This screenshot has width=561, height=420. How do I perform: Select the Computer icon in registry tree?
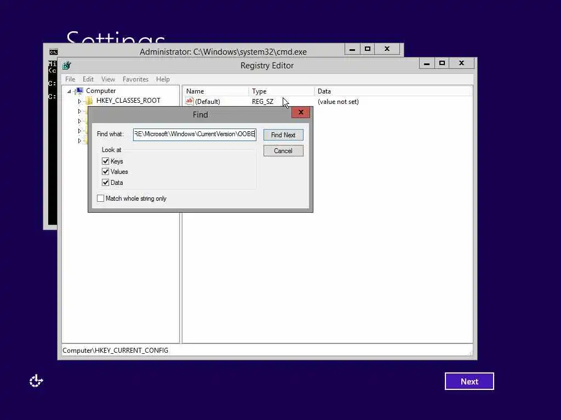coord(79,91)
